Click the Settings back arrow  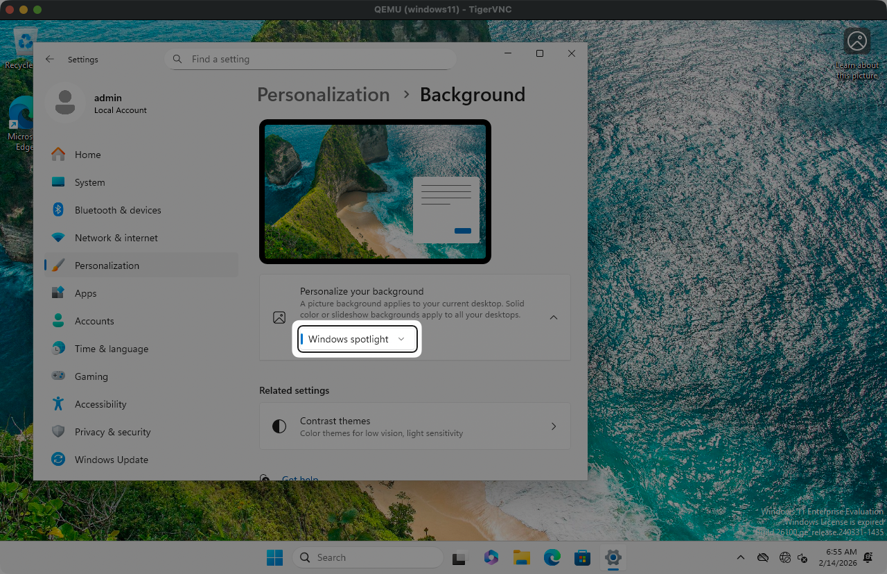click(x=50, y=60)
